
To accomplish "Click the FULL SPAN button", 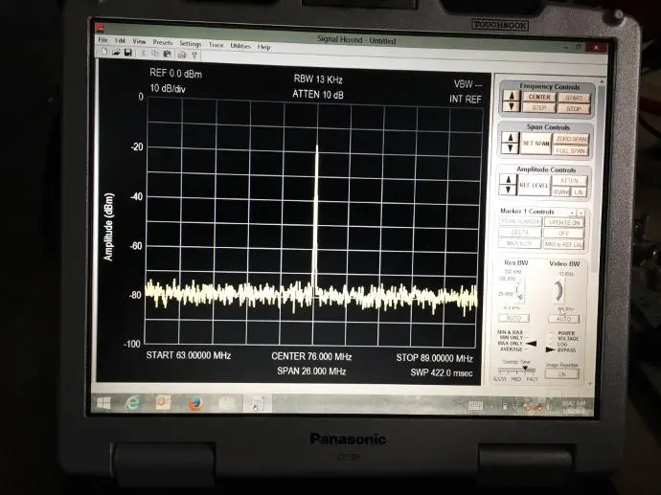I will [570, 150].
